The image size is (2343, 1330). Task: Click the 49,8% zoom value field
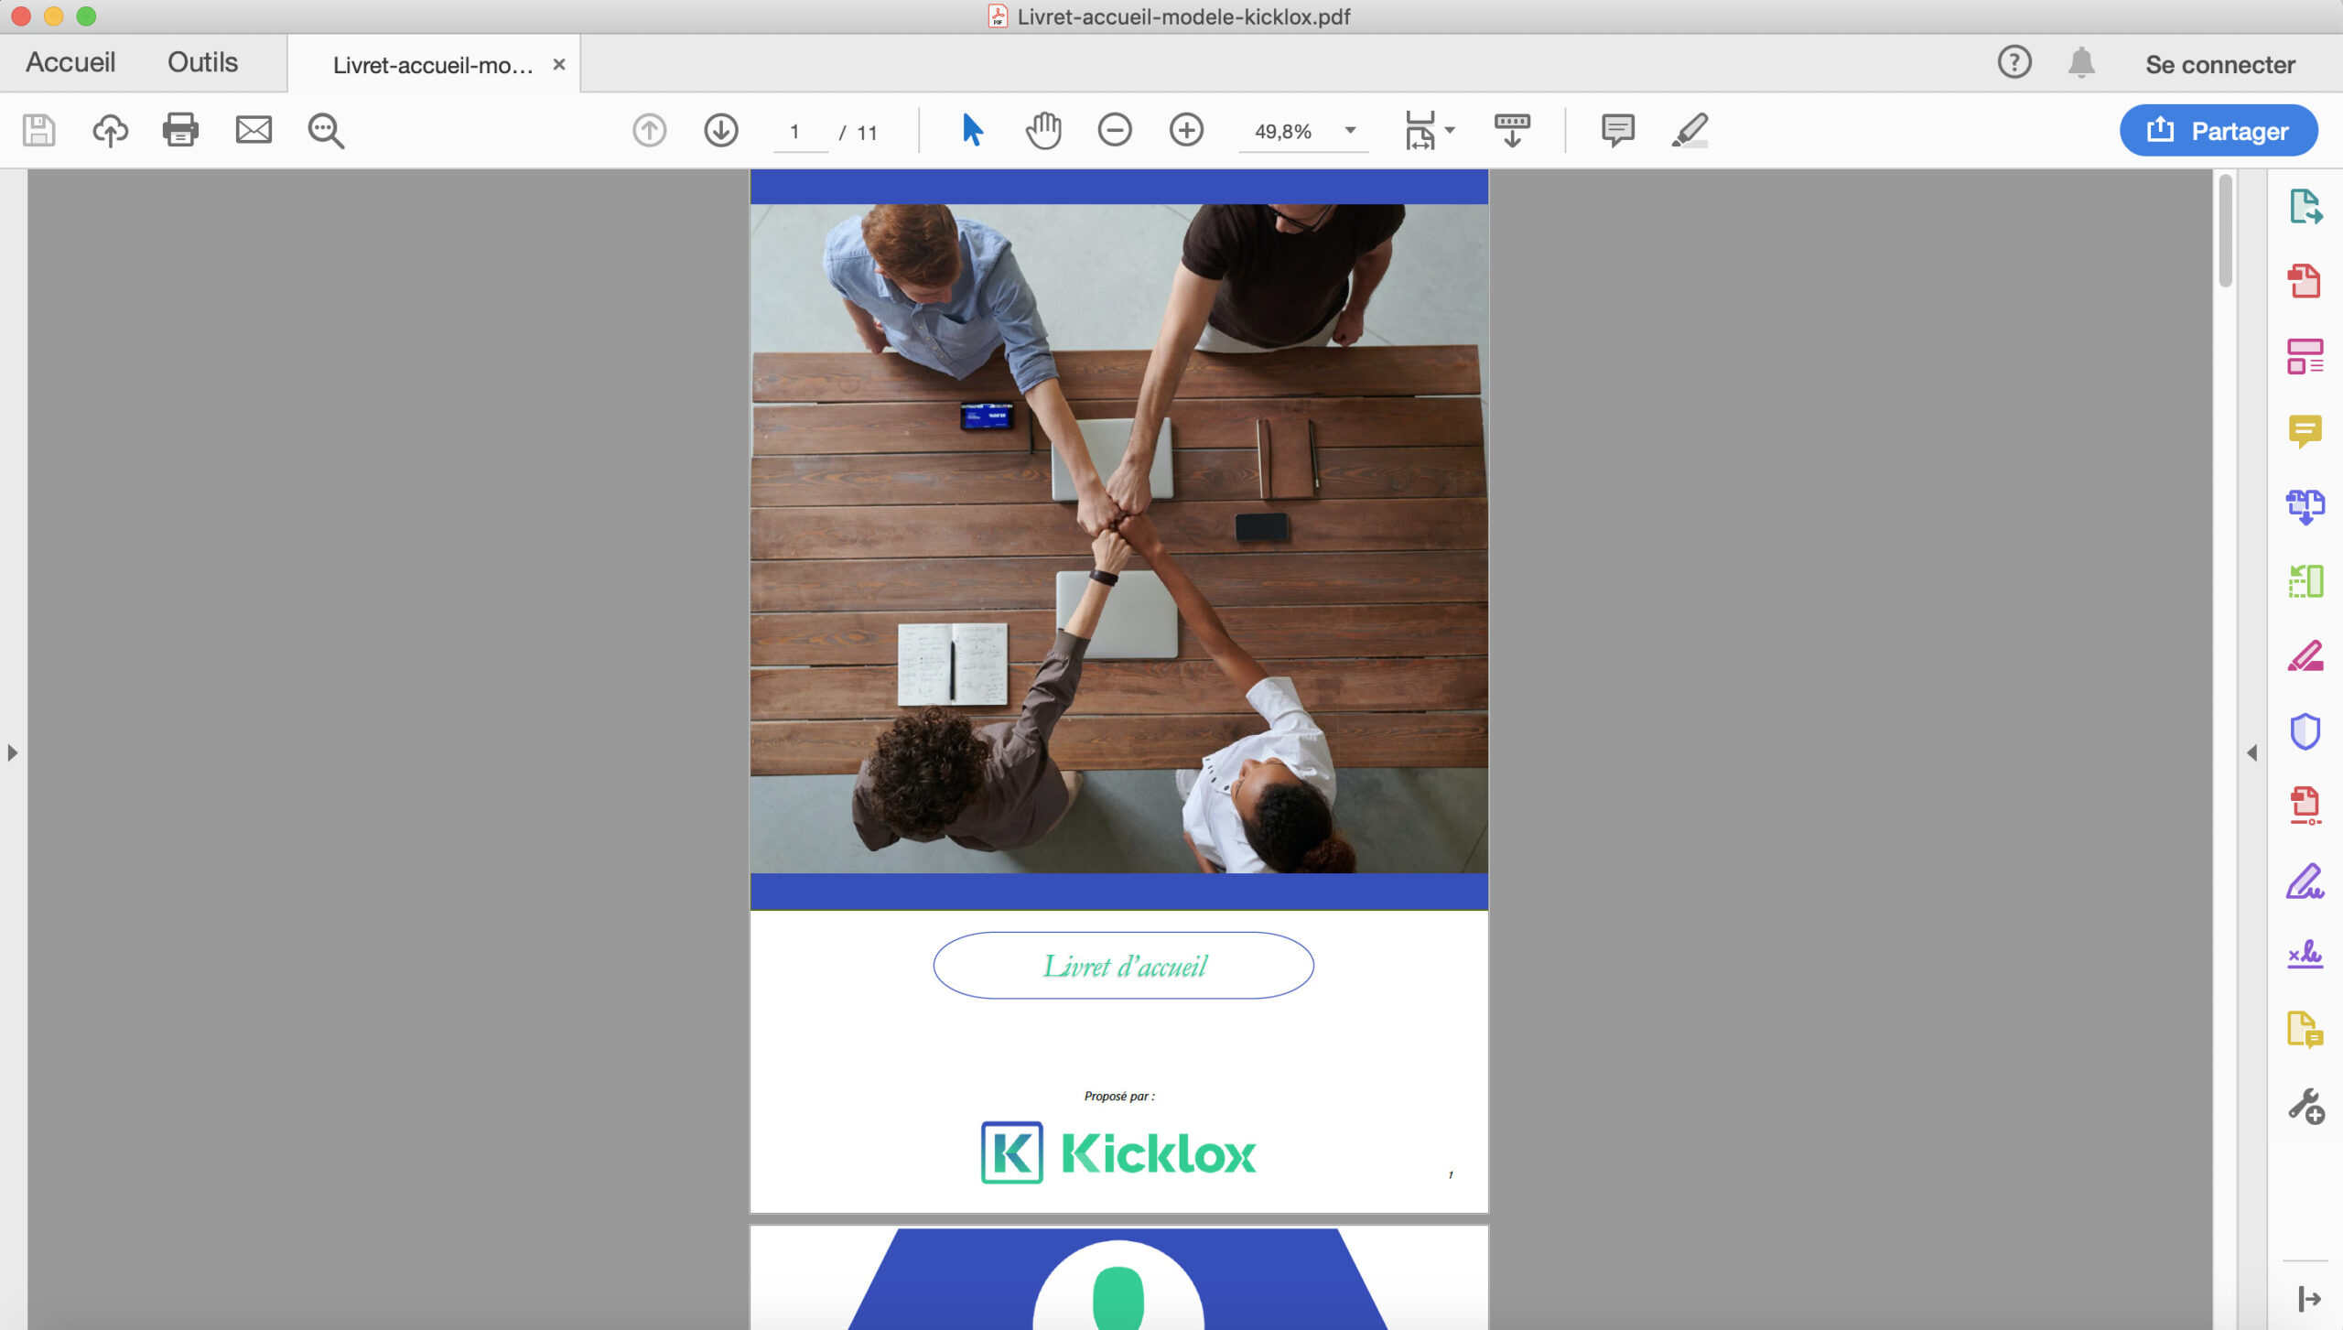pyautogui.click(x=1283, y=131)
